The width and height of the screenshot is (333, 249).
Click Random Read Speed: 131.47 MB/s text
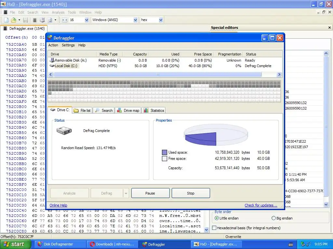pyautogui.click(x=88, y=148)
